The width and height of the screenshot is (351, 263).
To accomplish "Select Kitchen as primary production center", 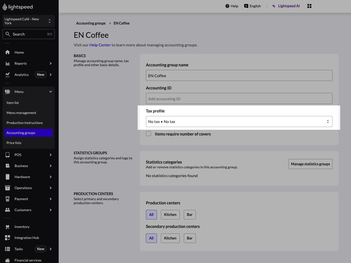I will point(170,215).
